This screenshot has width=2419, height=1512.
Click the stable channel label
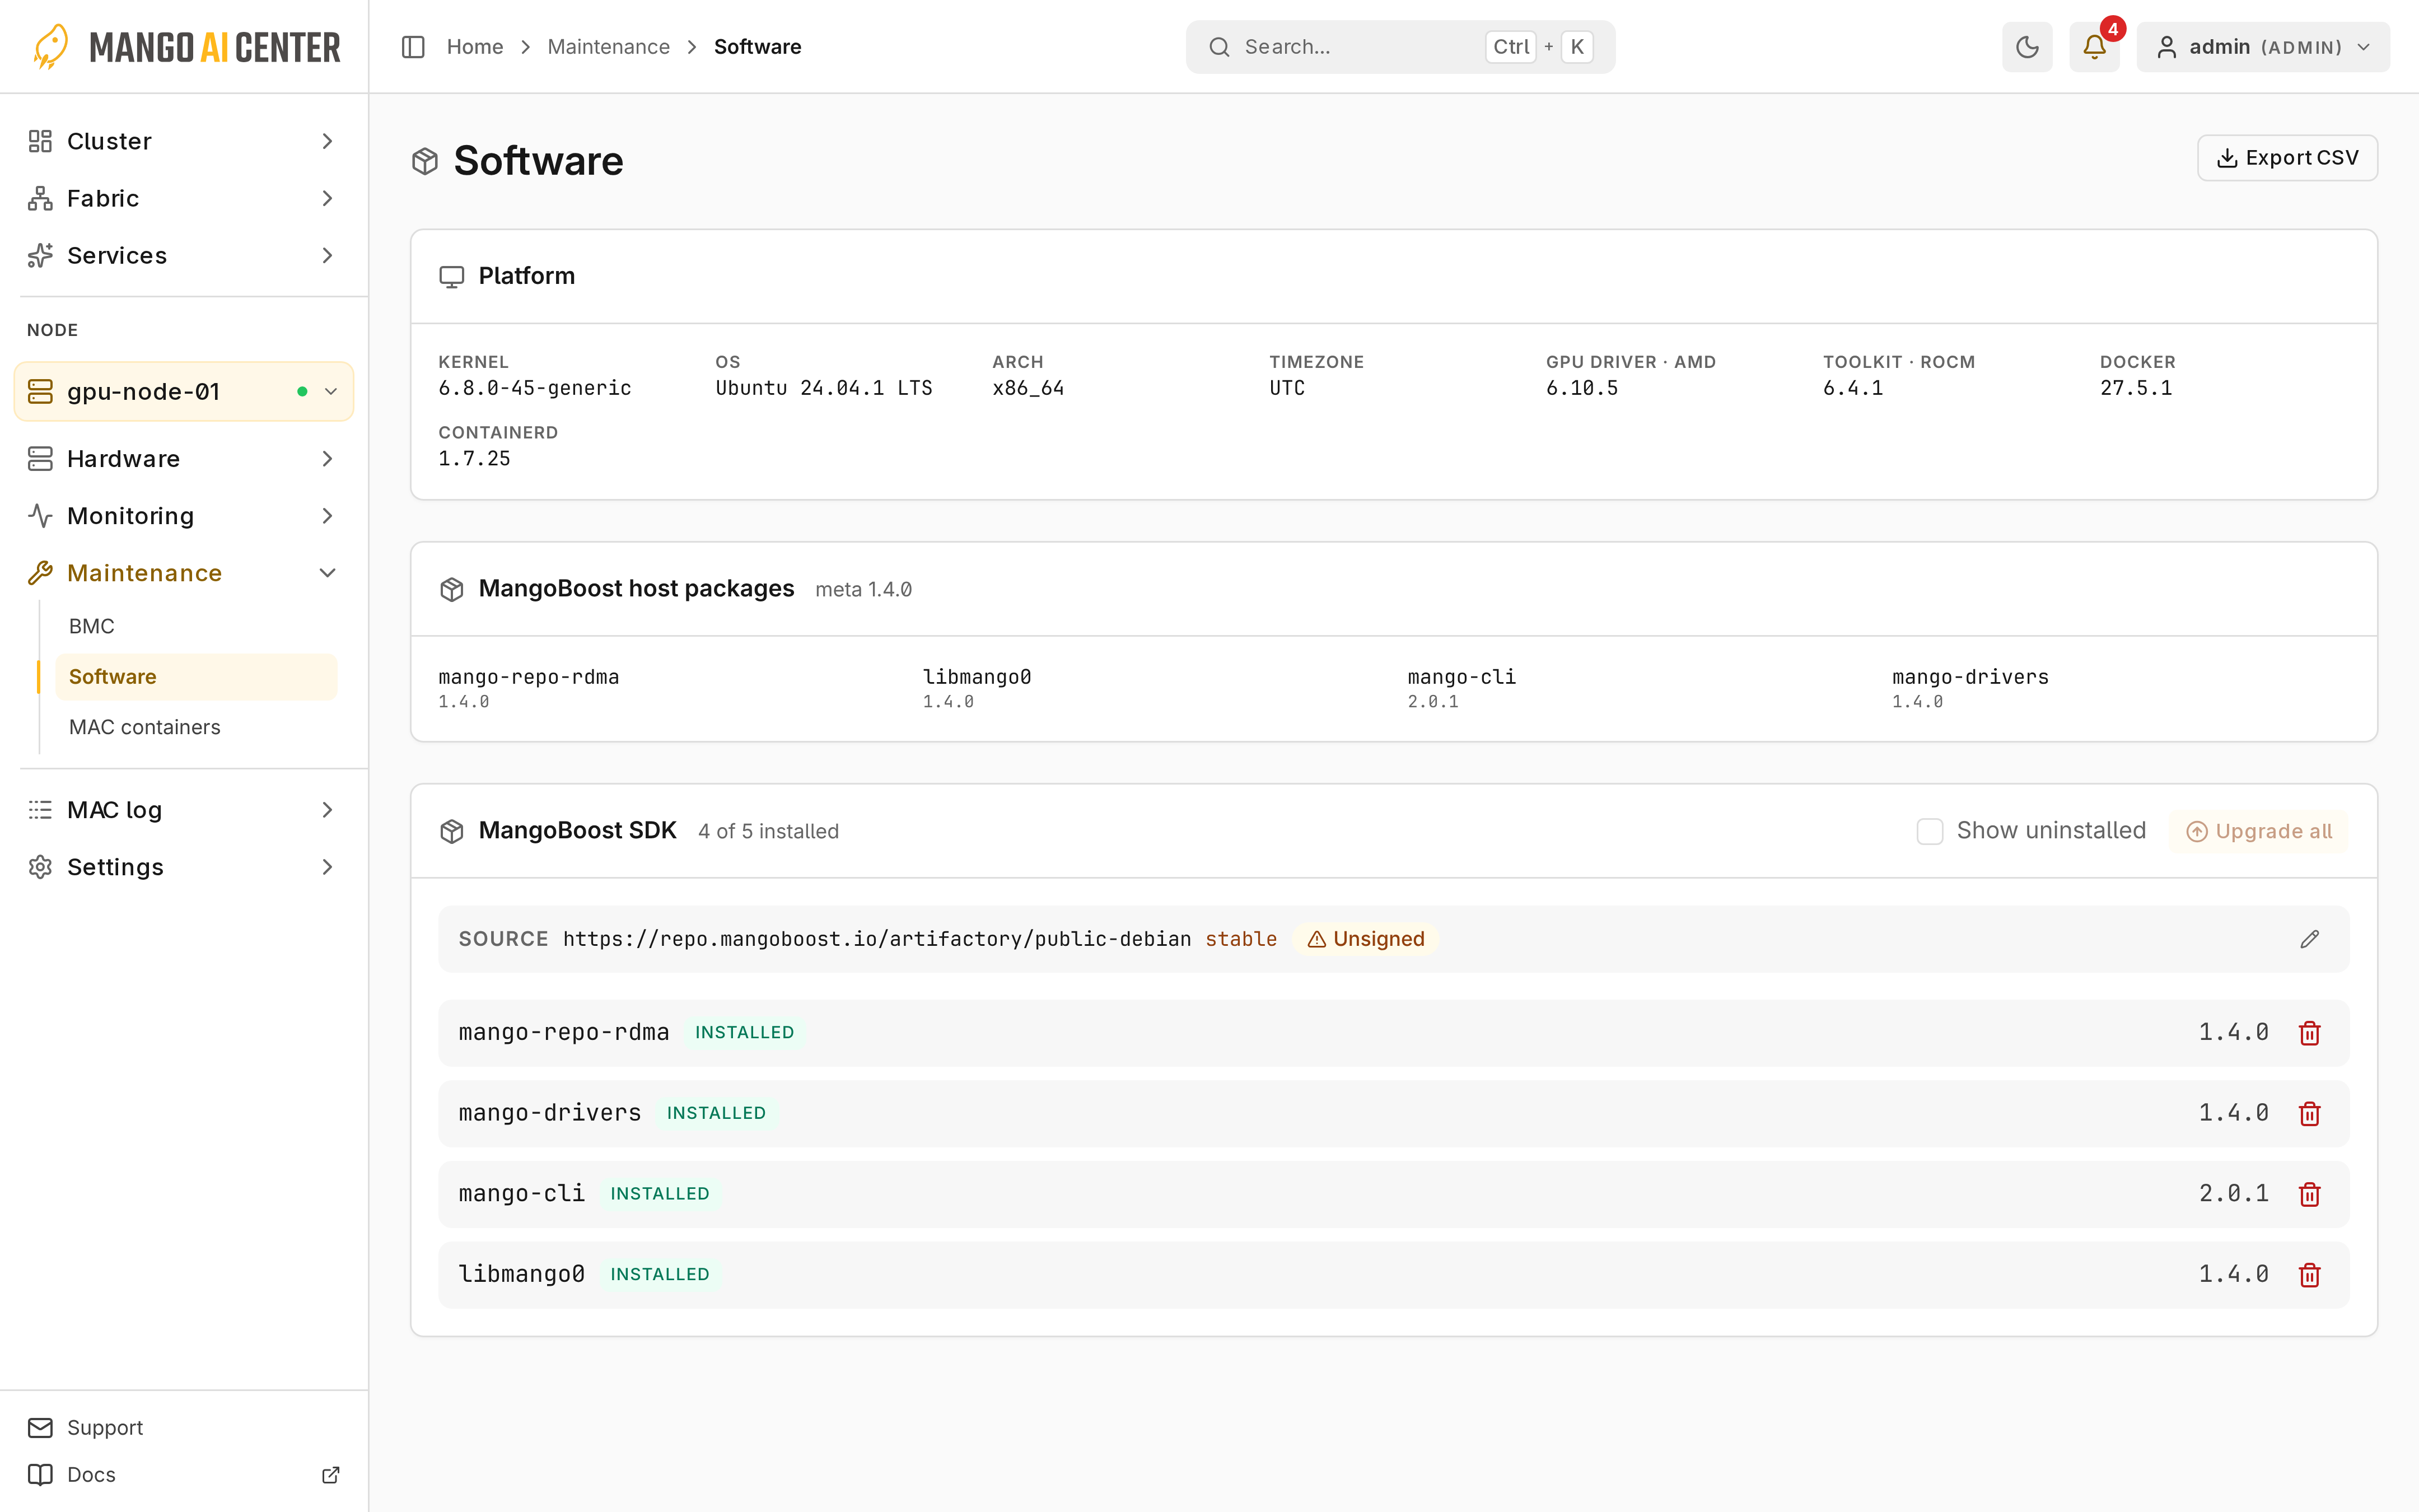point(1240,939)
